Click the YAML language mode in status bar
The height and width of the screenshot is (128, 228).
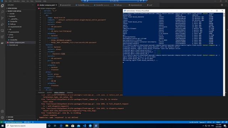coord(218,122)
